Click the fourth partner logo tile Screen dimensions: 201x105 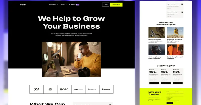(x=78, y=89)
